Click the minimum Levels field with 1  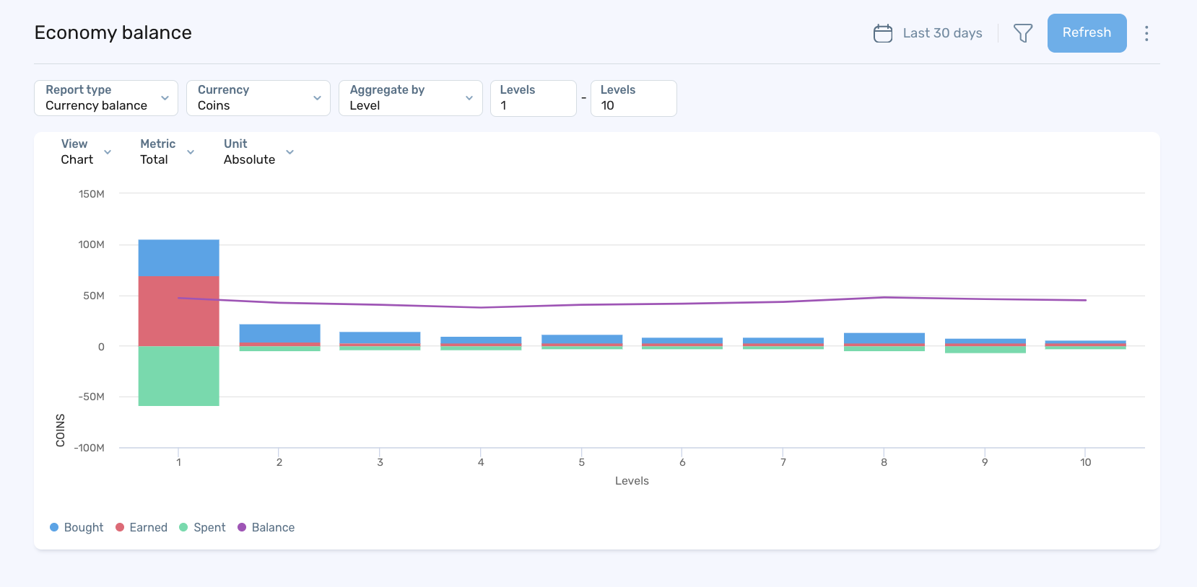(533, 98)
